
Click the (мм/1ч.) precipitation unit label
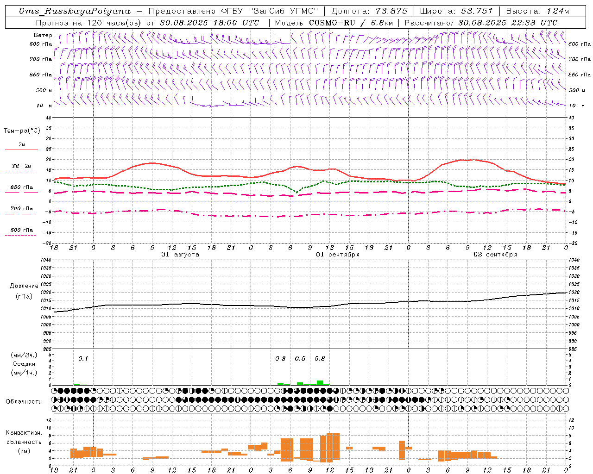(x=24, y=373)
